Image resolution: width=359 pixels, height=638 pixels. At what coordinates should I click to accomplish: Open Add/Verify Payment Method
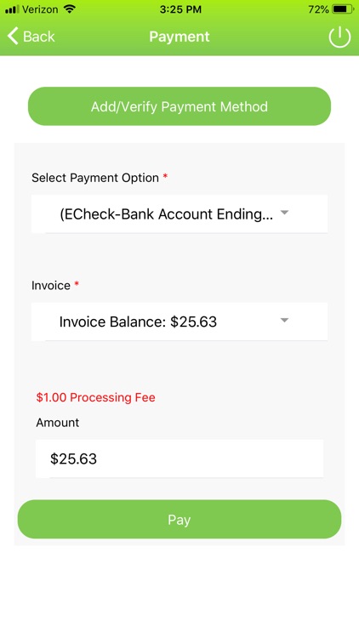[179, 106]
